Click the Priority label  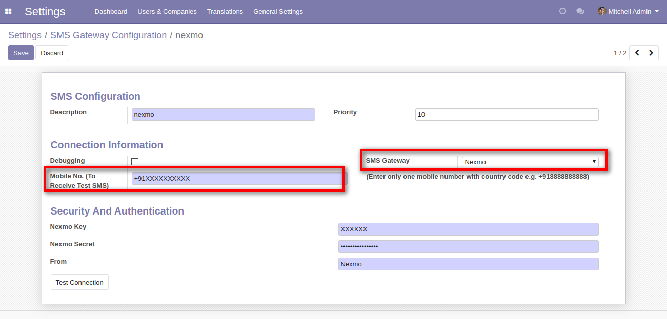point(345,112)
